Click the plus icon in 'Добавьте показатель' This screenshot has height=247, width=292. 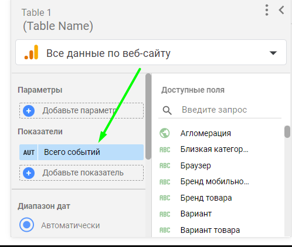(x=29, y=173)
